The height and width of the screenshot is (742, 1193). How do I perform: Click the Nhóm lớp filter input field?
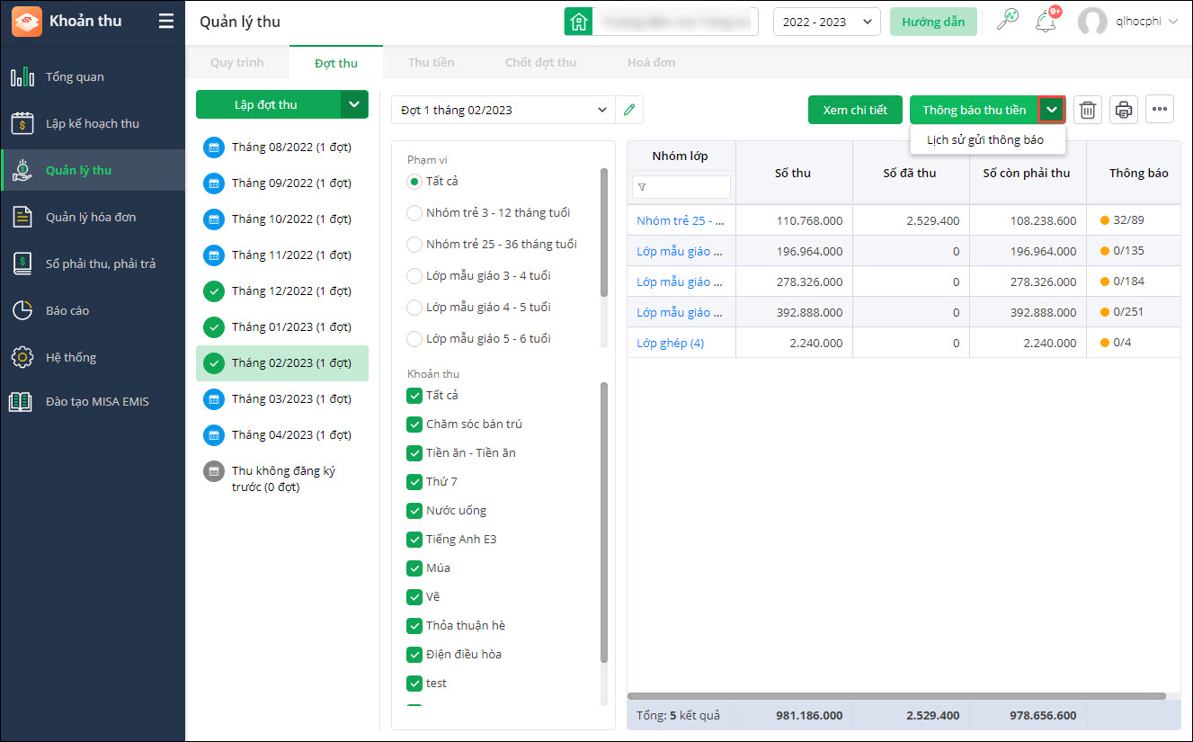(681, 187)
